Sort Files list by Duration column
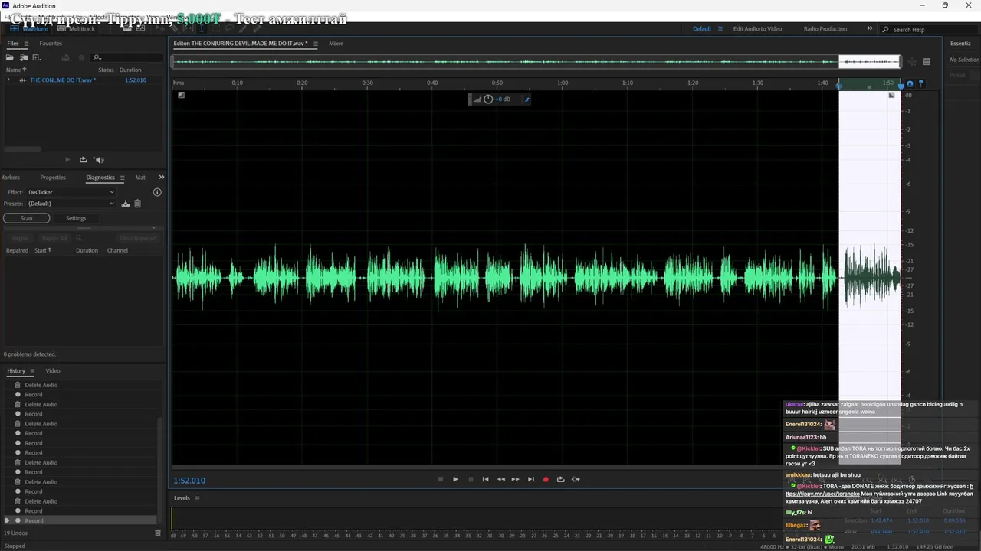Image resolution: width=981 pixels, height=551 pixels. [x=130, y=70]
